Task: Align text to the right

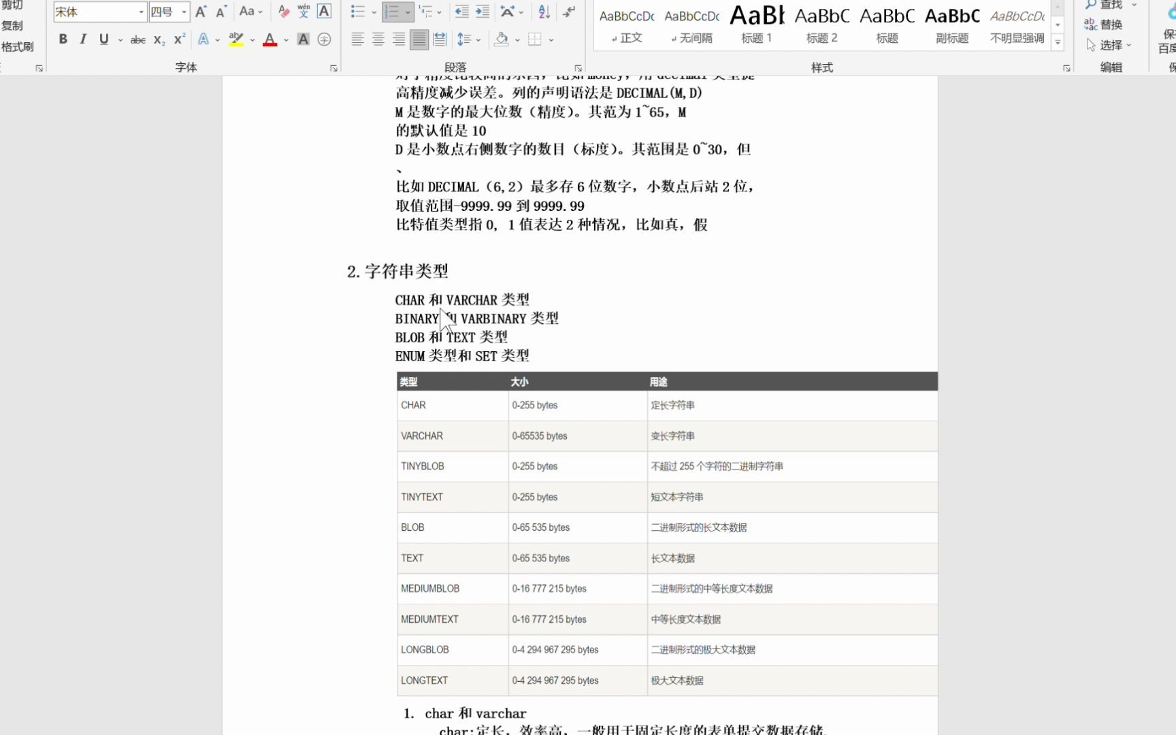Action: click(x=399, y=39)
